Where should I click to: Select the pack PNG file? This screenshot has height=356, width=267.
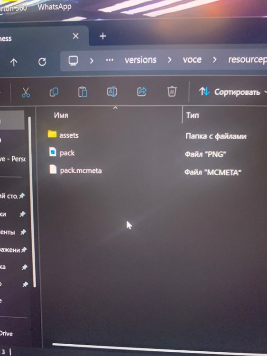pos(62,152)
